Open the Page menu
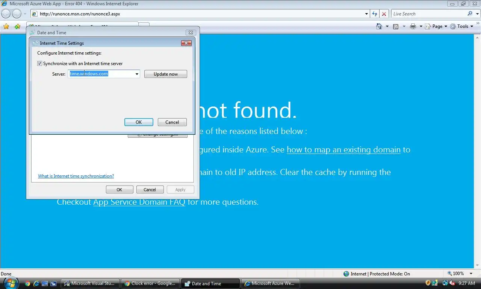The image size is (481, 289). coord(436,26)
